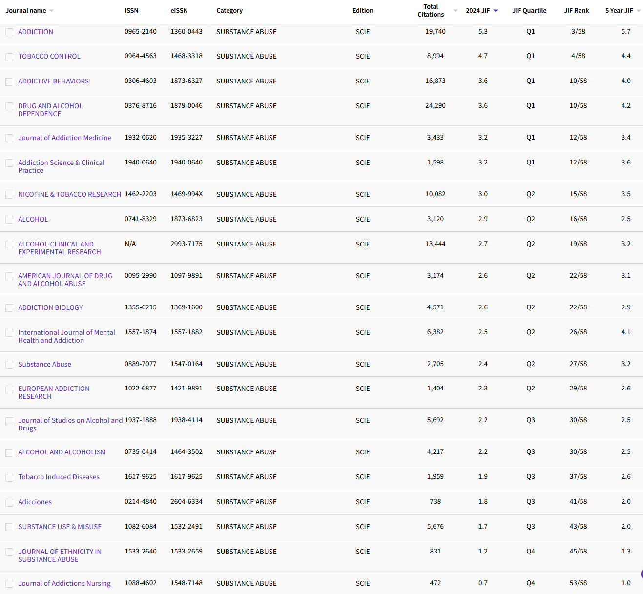
Task: Click the JIF Rank column header
Action: coord(576,11)
